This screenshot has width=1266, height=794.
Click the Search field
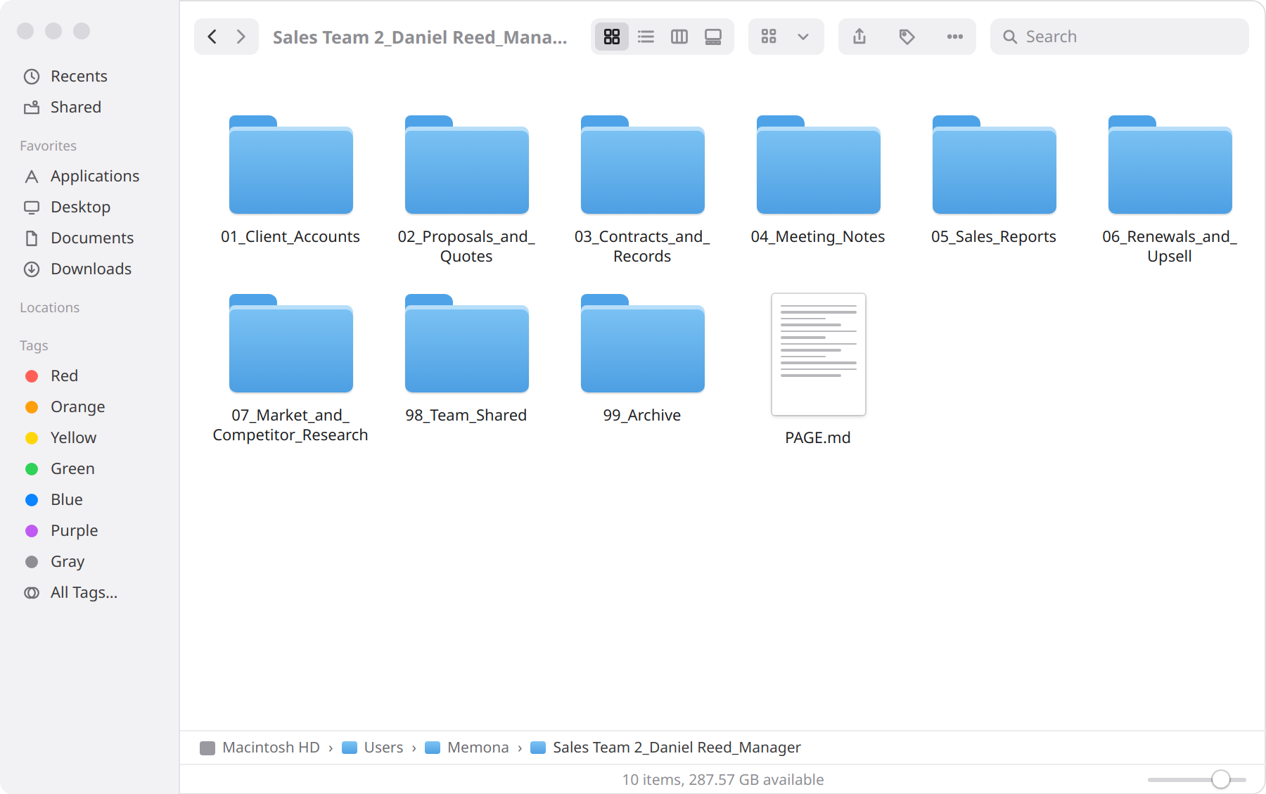pyautogui.click(x=1120, y=37)
